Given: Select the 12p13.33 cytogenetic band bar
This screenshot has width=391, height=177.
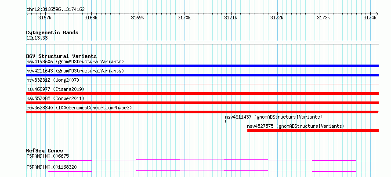Looking at the screenshot, I should tap(202, 42).
